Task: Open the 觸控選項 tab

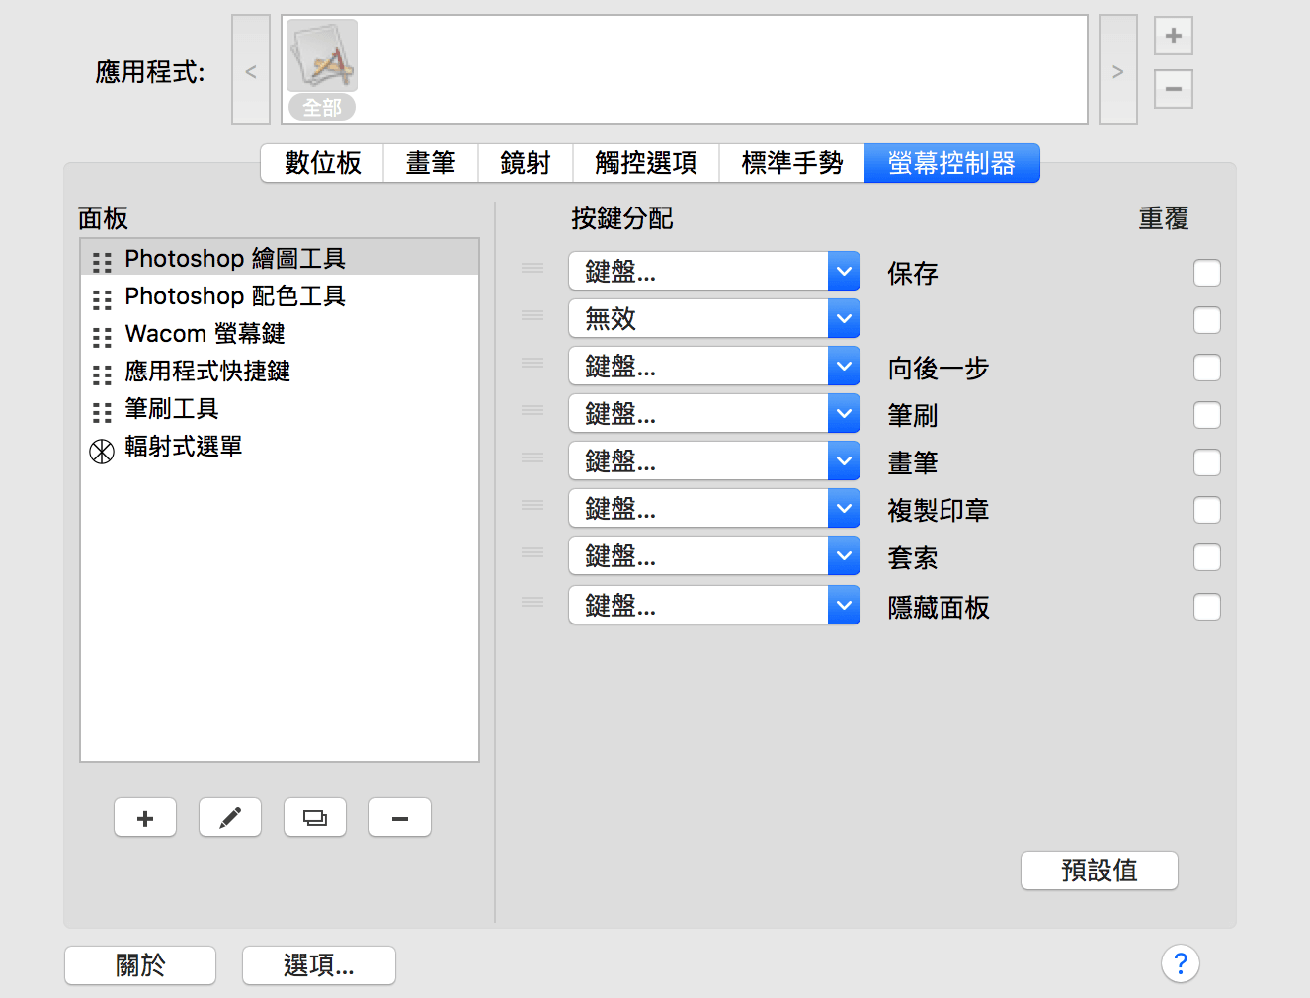Action: [646, 163]
